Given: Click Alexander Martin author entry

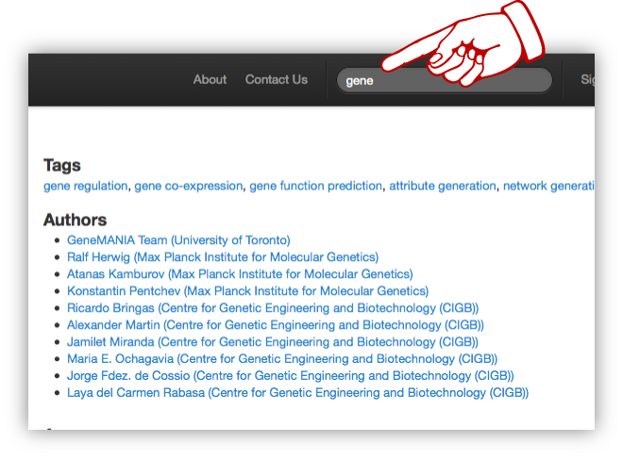Looking at the screenshot, I should 276,325.
